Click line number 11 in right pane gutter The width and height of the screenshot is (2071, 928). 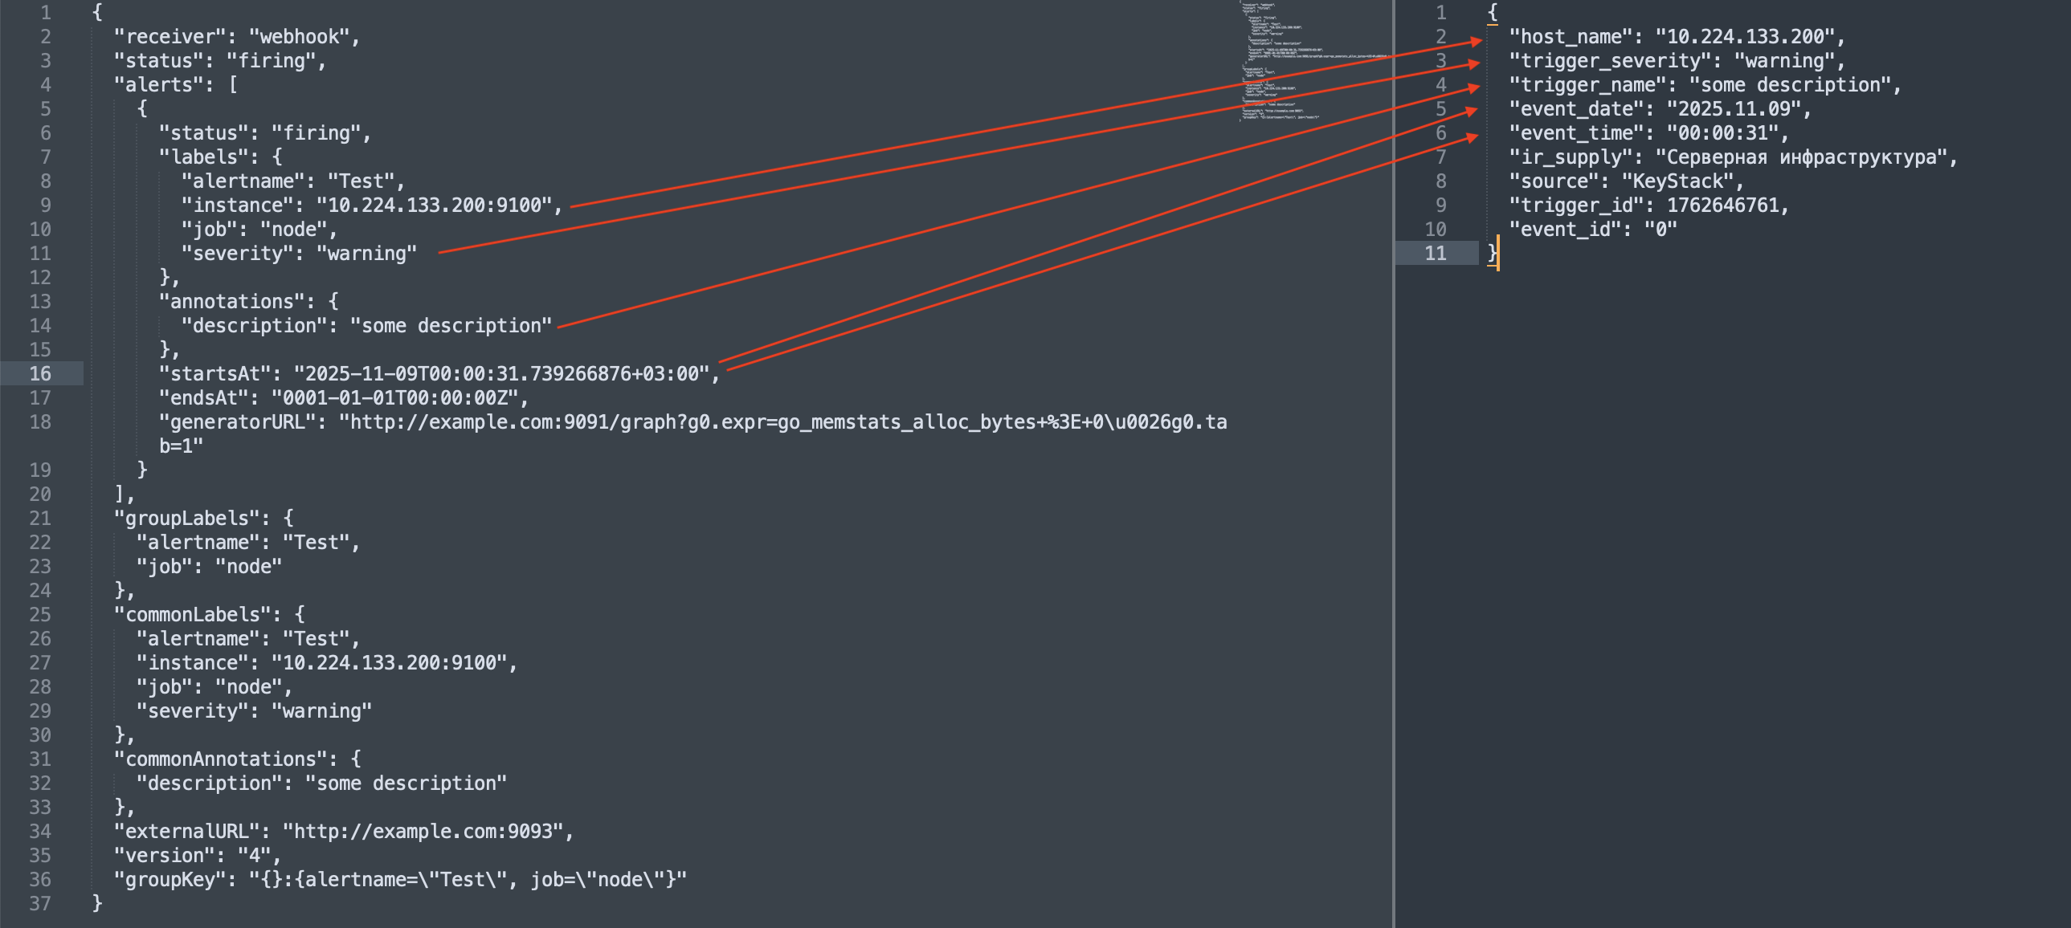[1434, 253]
